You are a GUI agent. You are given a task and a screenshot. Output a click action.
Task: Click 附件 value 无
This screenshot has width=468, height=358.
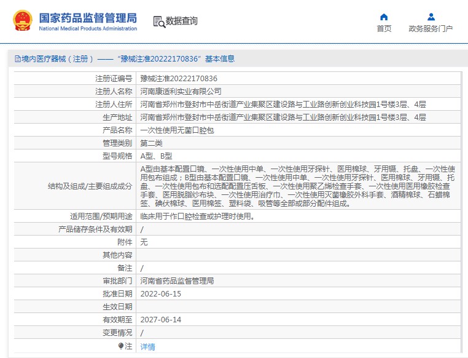(x=144, y=242)
